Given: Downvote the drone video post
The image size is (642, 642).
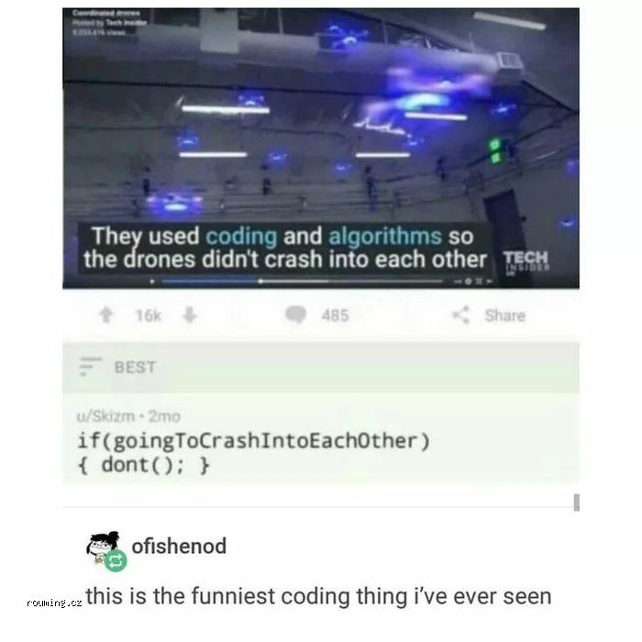Looking at the screenshot, I should [190, 315].
